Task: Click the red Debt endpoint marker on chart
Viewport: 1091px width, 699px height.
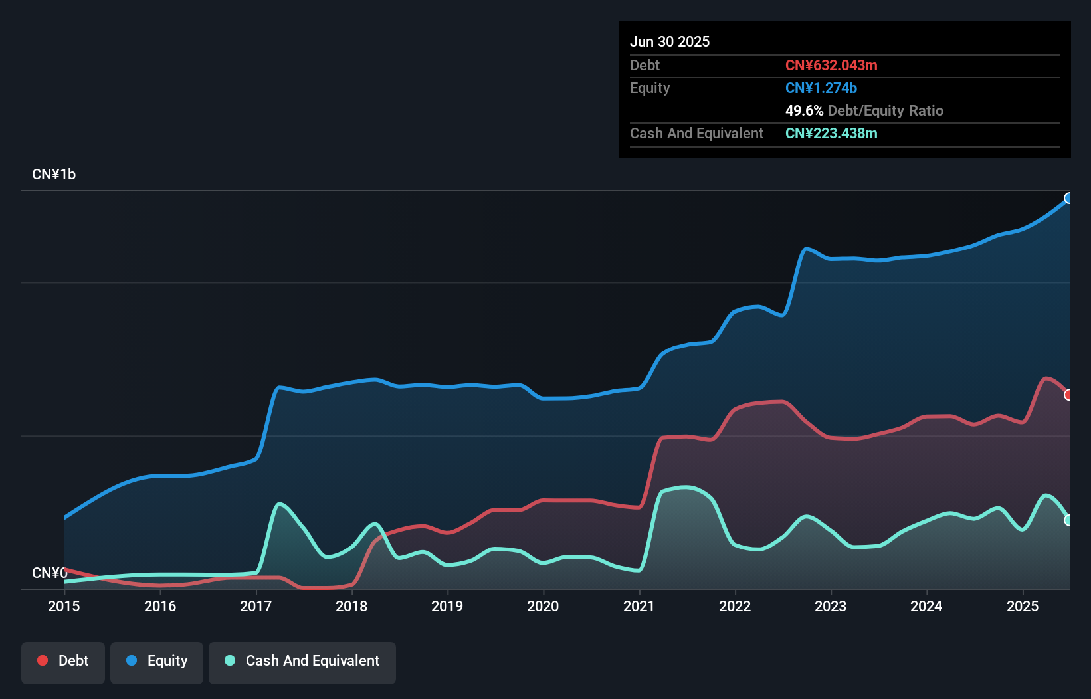Action: (x=1068, y=395)
